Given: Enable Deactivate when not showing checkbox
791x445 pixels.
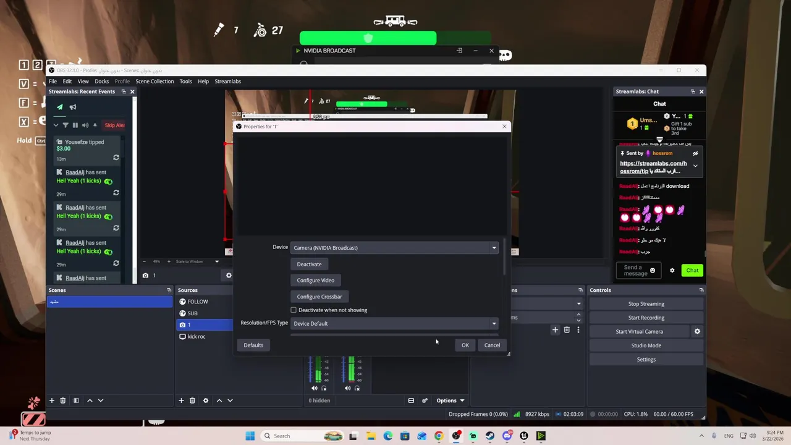Looking at the screenshot, I should (294, 310).
